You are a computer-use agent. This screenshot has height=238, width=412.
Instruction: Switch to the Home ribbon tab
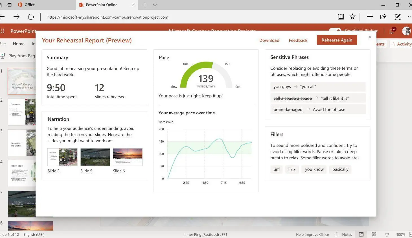pos(19,44)
